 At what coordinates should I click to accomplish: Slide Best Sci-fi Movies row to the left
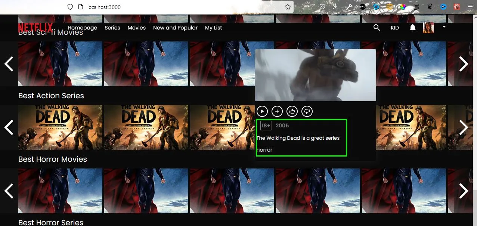pos(9,64)
